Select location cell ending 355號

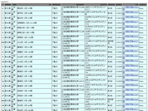tap(34, 8)
